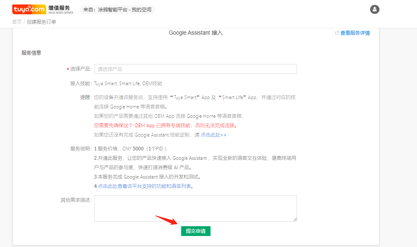Click the 点击此处>> link
Image resolution: width=417 pixels, height=247 pixels.
[213, 135]
